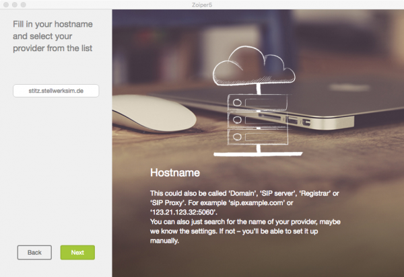
Task: Click the text '123.21.123.32:5060'
Action: click(x=183, y=212)
